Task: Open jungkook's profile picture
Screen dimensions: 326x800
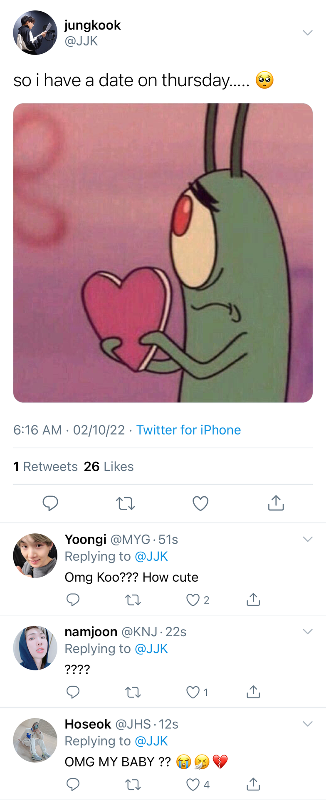Action: pyautogui.click(x=35, y=32)
